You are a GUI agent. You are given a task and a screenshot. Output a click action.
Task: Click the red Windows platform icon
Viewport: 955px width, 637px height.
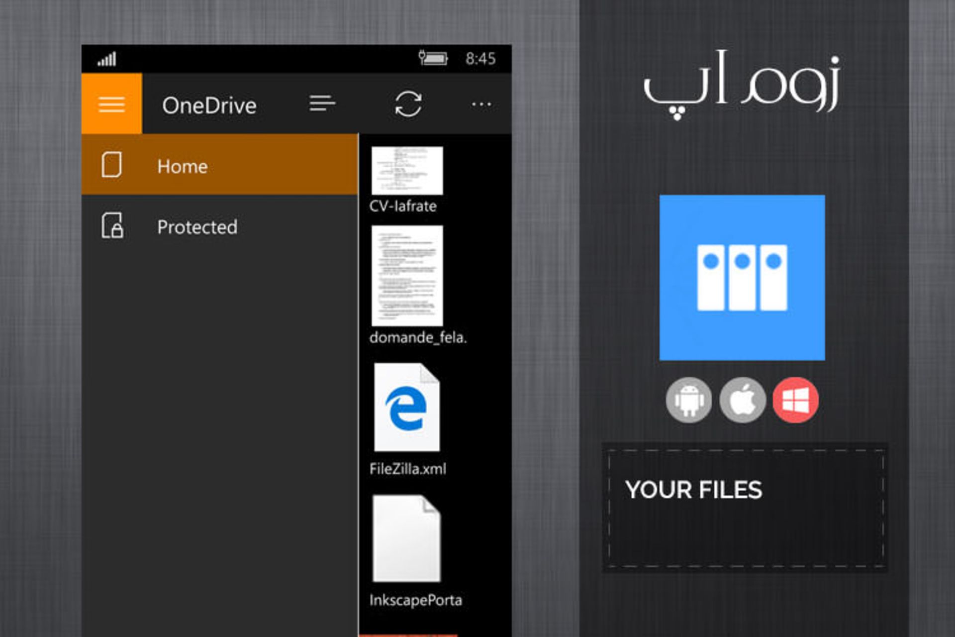click(x=795, y=400)
